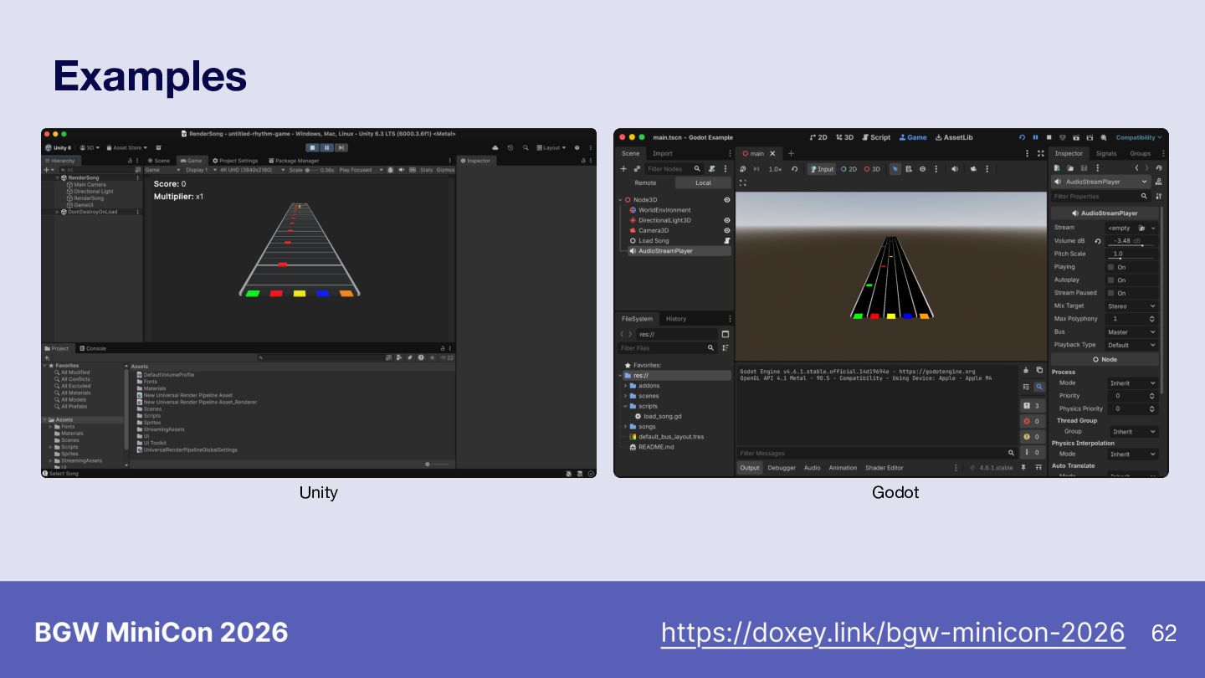Open the AssetLib workspace in Godot
The height and width of the screenshot is (678, 1205).
(954, 137)
